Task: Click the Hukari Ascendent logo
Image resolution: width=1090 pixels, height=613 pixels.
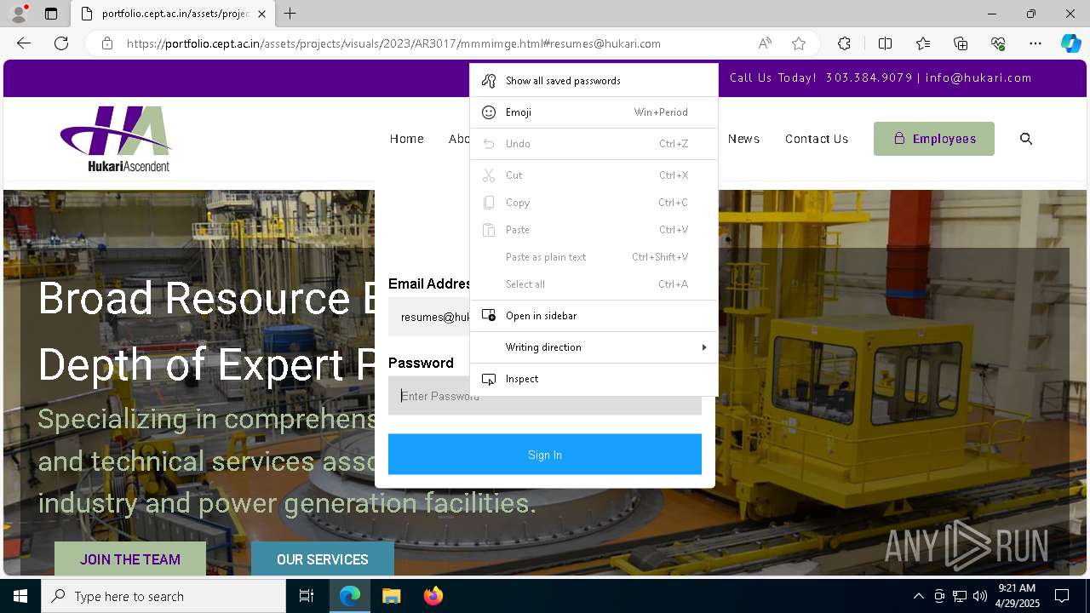Action: pos(116,139)
